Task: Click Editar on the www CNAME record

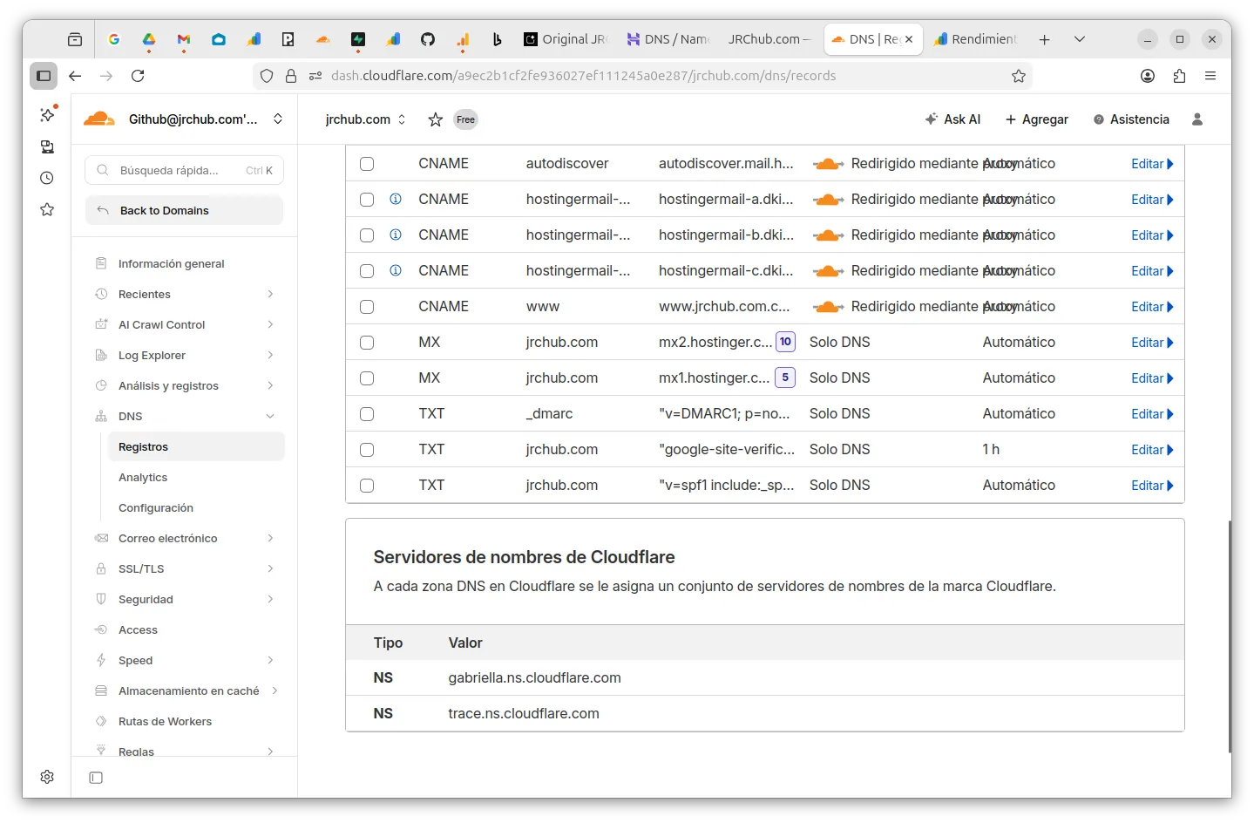Action: (x=1152, y=307)
